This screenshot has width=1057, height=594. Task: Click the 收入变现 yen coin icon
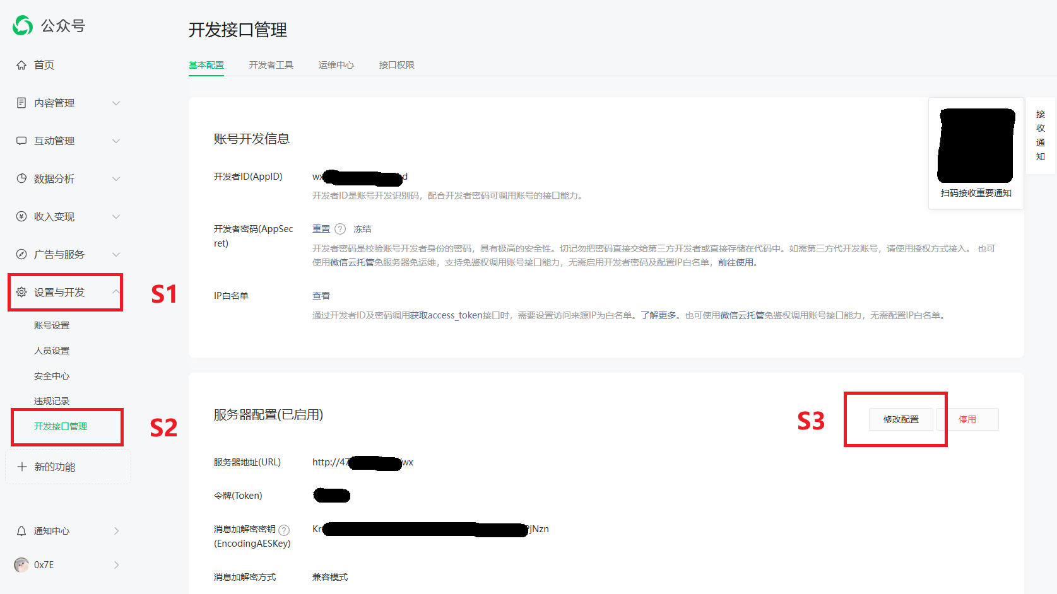(x=21, y=216)
